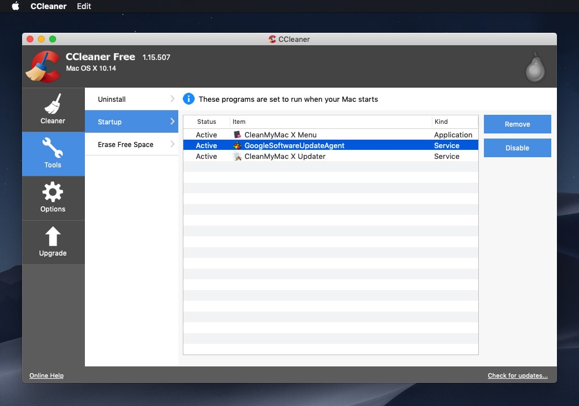
Task: Open the Edit menu
Action: [x=84, y=6]
